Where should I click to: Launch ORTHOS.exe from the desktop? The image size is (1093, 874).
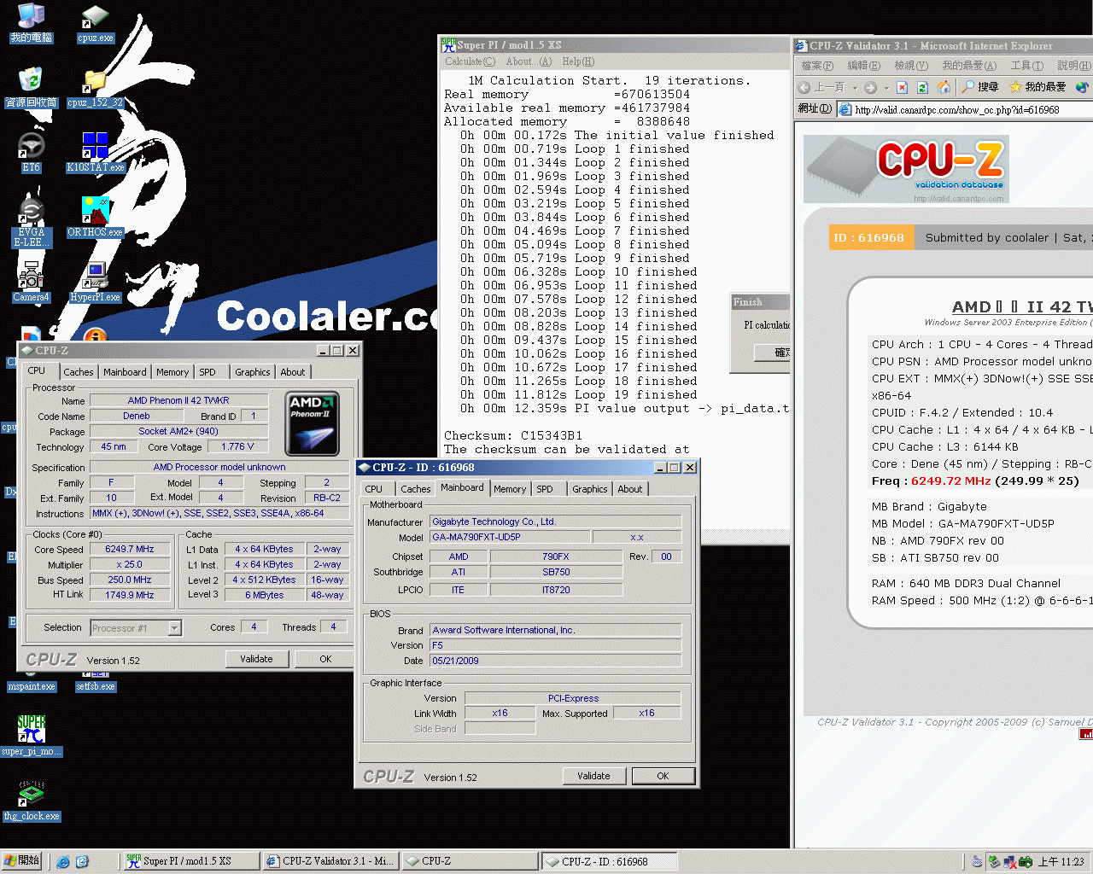[x=95, y=218]
